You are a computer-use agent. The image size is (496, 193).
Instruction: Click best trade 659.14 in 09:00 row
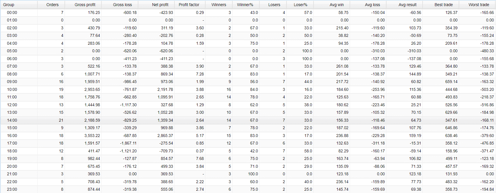[451, 82]
